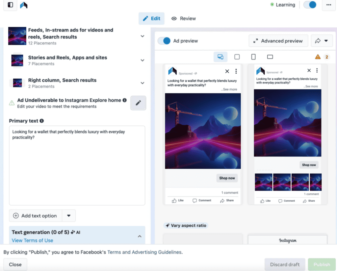
Task: Select the vertical format preview icon
Action: (253, 57)
